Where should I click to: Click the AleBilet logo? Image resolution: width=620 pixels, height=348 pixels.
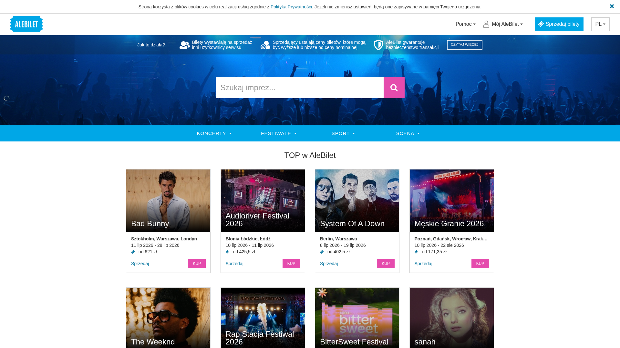(26, 24)
